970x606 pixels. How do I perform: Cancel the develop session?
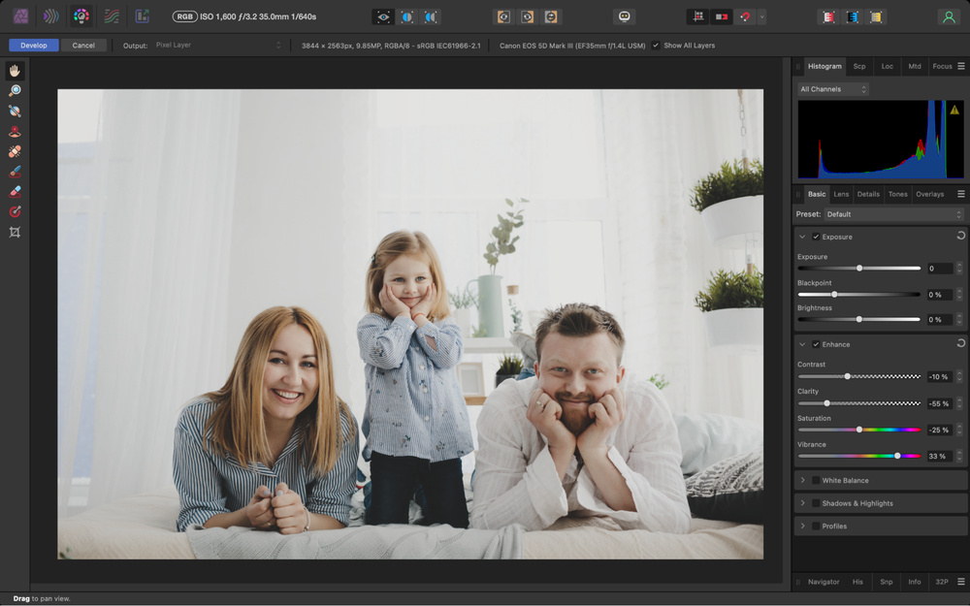tap(83, 45)
